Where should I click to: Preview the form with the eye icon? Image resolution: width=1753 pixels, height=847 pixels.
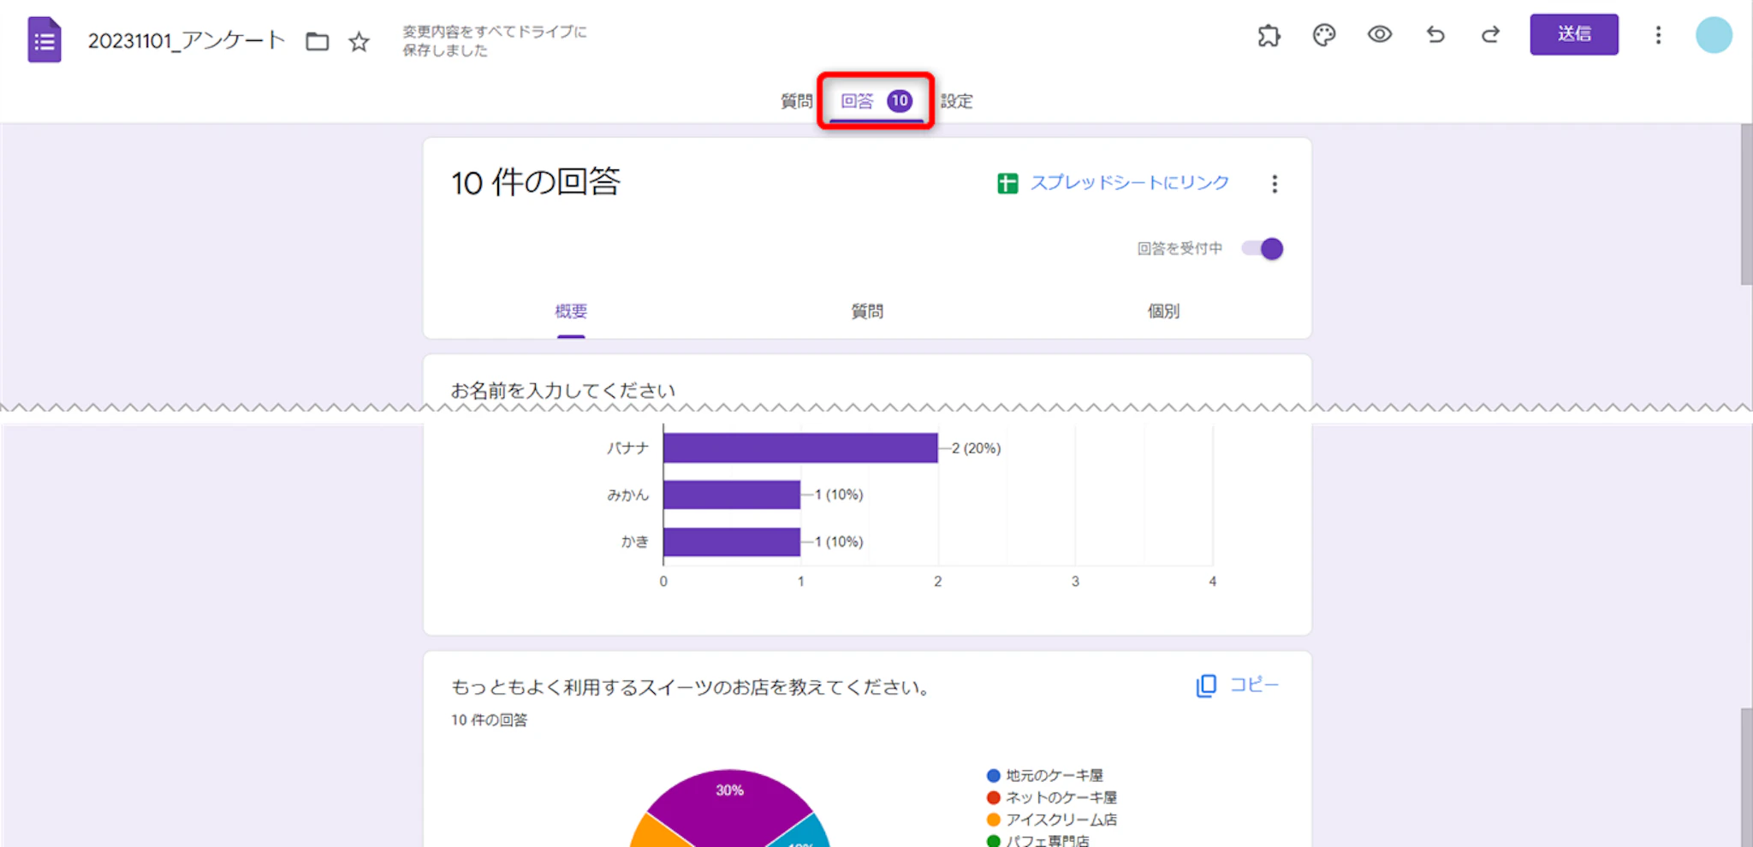[x=1380, y=35]
